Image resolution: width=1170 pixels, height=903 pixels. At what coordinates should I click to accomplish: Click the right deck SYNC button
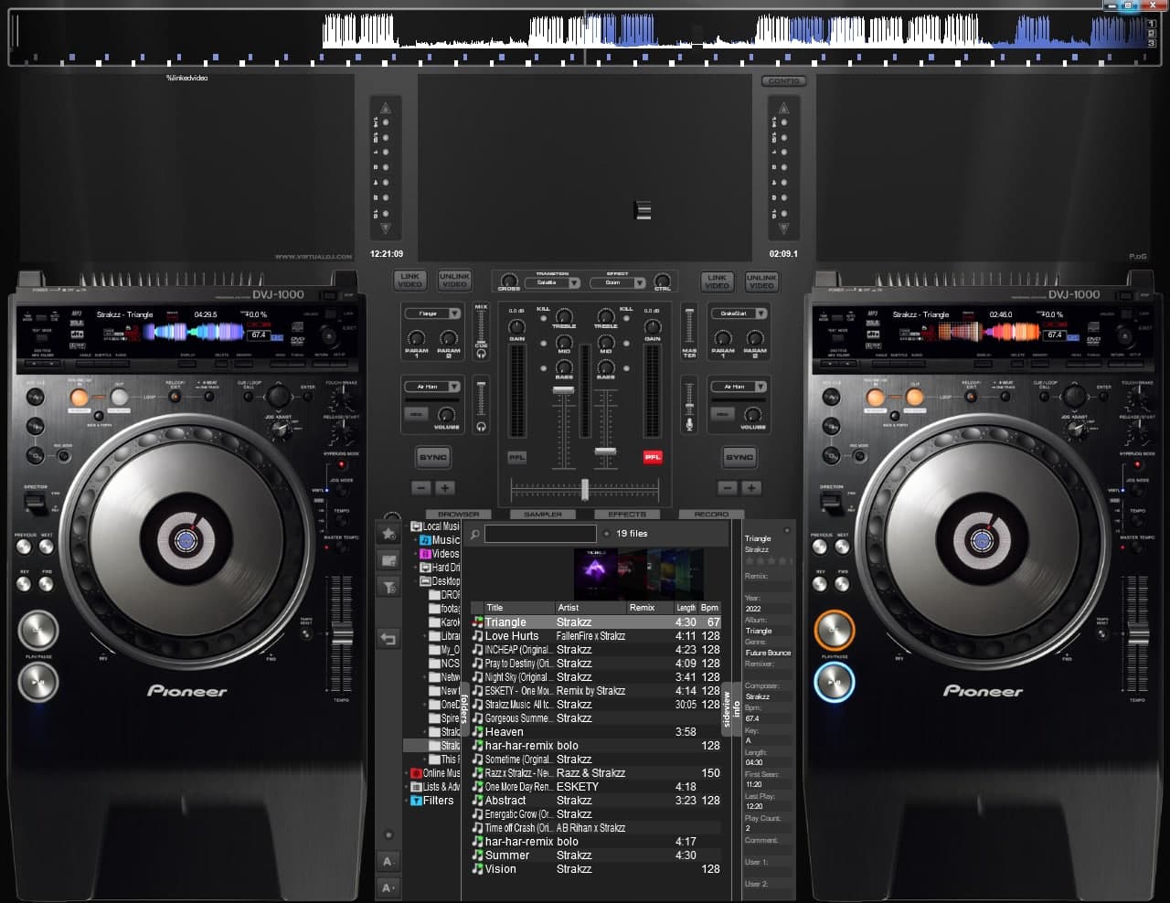click(739, 457)
